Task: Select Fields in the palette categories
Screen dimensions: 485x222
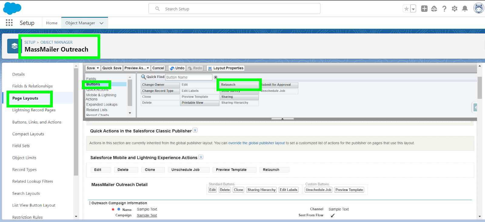Action: pyautogui.click(x=91, y=79)
